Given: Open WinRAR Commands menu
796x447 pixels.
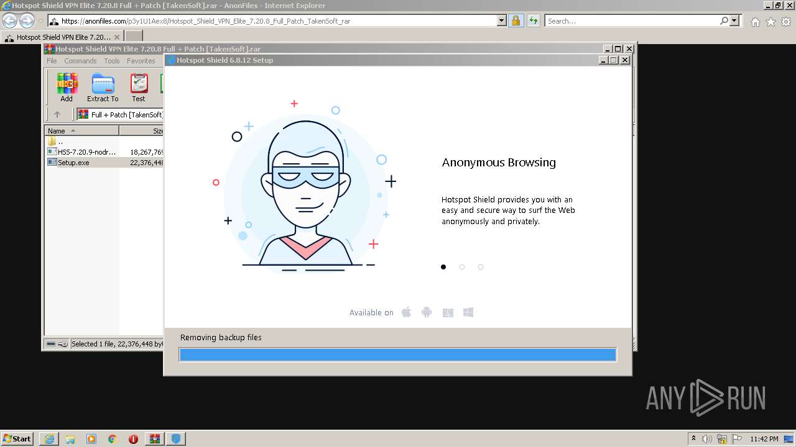Looking at the screenshot, I should 80,61.
